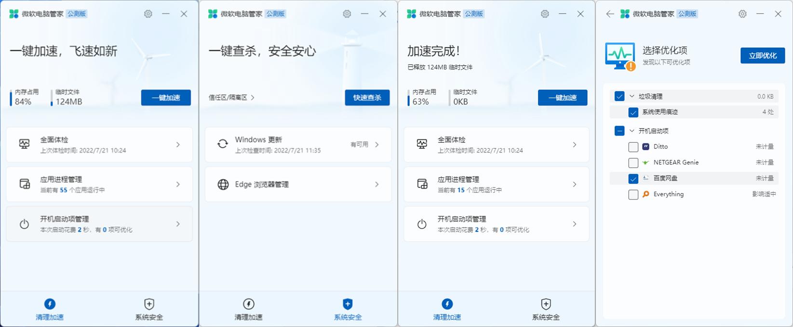Open 全面体检 arrow in first window
This screenshot has height=327, width=793.
click(x=178, y=144)
